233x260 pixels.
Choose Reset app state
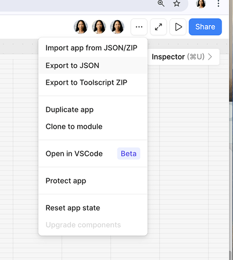pyautogui.click(x=93, y=208)
